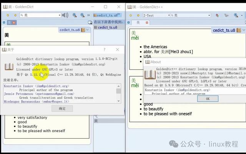Close the 关于 dialog
The width and height of the screenshot is (246, 154).
(118, 50)
